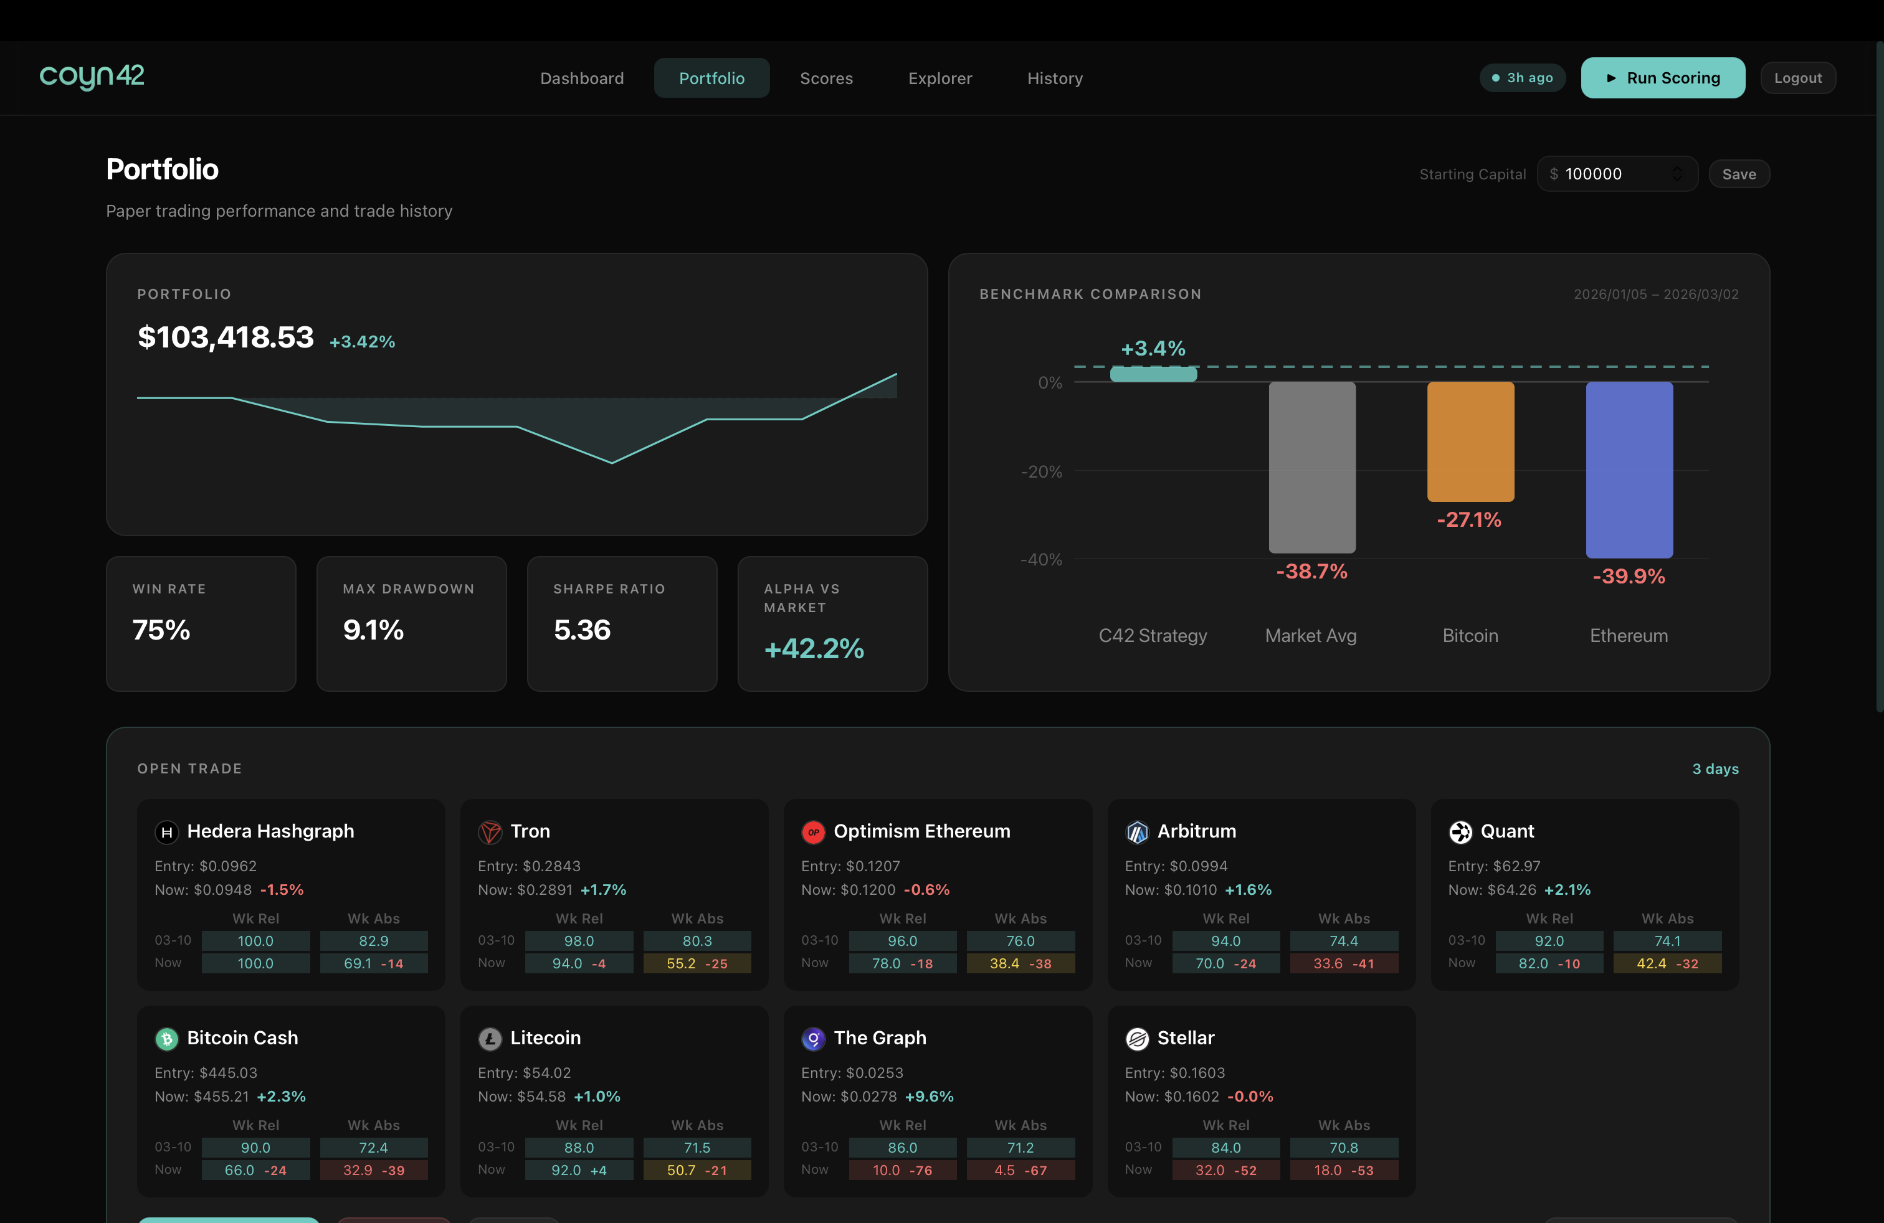
Task: Click the 3 days badge on Open Trade
Action: click(x=1715, y=768)
